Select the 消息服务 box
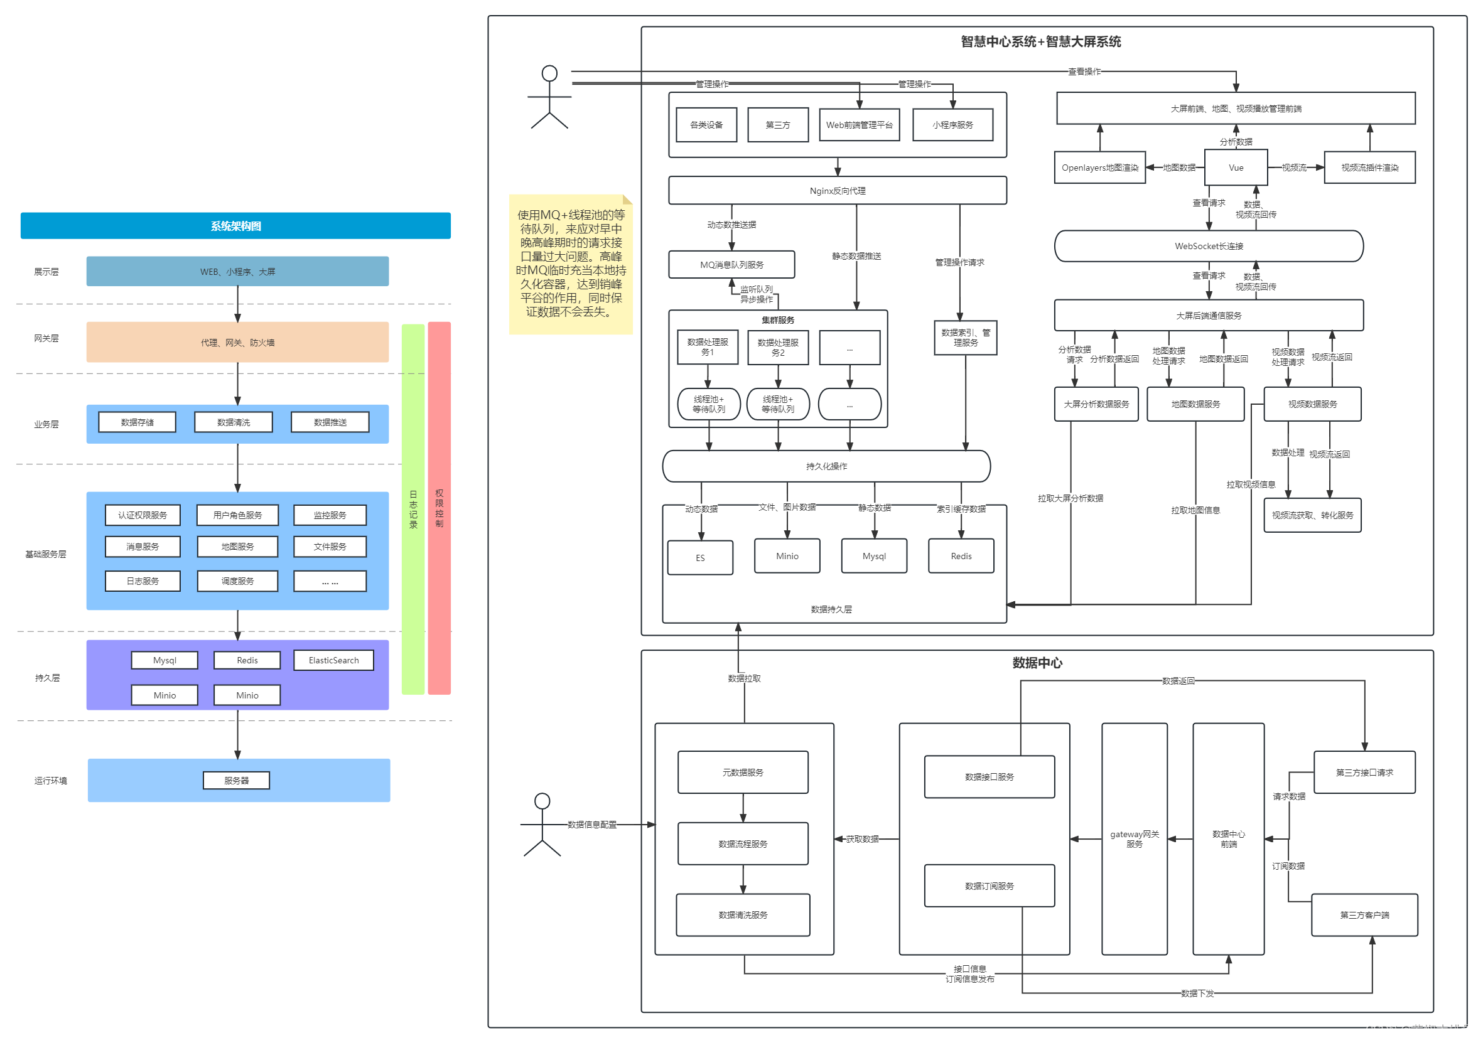The width and height of the screenshot is (1483, 1043). tap(143, 547)
